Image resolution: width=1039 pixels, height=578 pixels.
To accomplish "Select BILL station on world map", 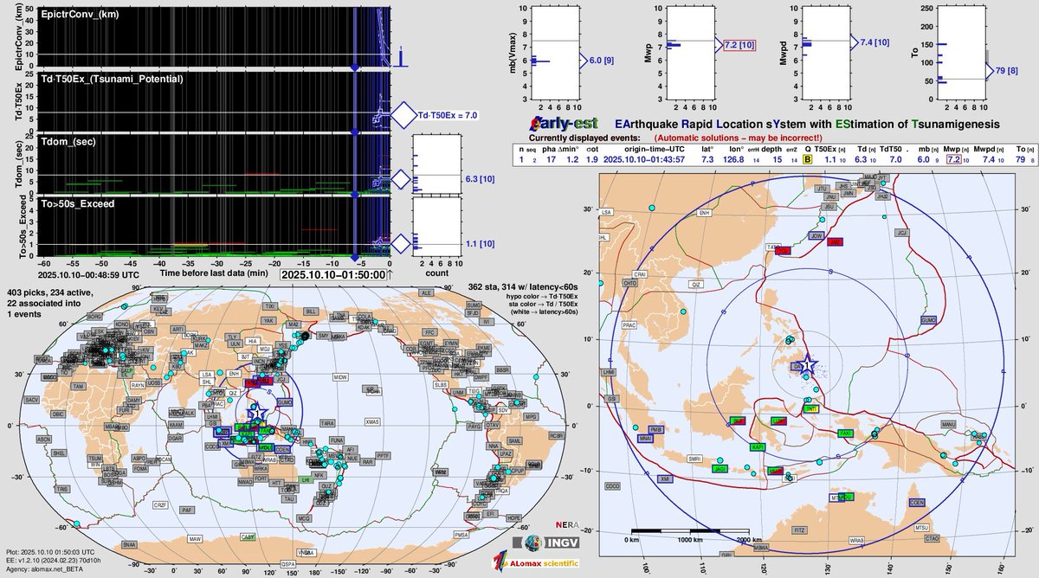I will pyautogui.click(x=312, y=311).
